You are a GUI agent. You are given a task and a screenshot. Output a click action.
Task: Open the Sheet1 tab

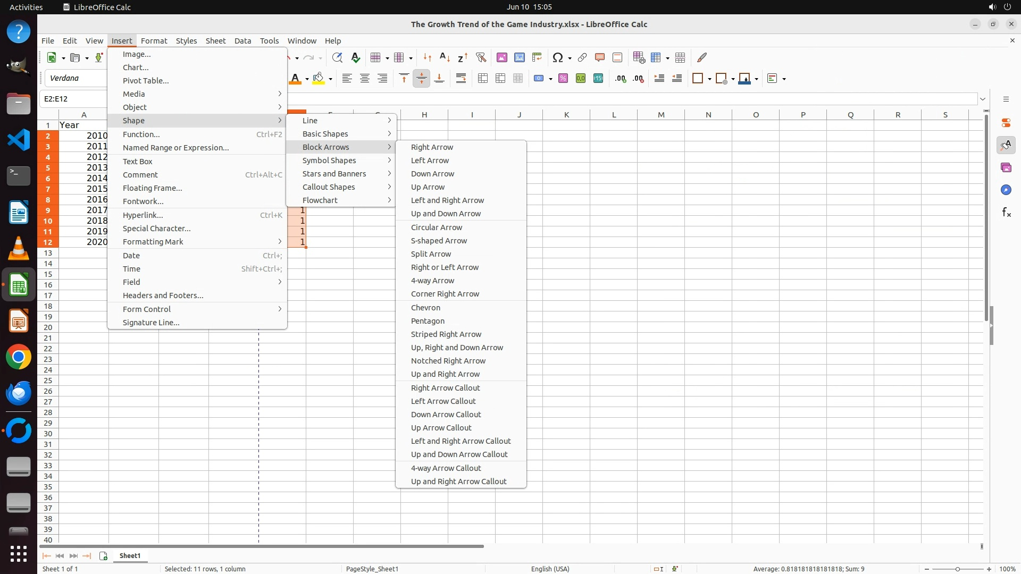[x=130, y=556]
